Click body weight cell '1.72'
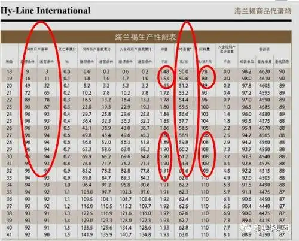 click(x=164, y=93)
